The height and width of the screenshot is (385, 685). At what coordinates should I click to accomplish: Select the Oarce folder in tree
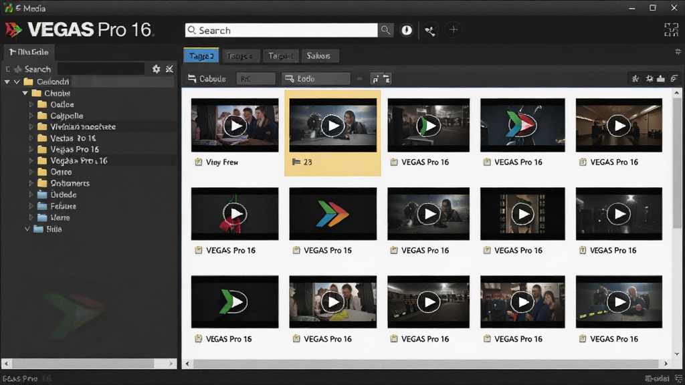click(x=61, y=172)
